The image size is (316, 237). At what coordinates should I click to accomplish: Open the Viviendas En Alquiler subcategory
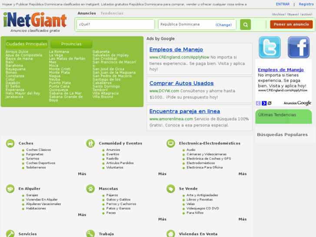coord(42,200)
